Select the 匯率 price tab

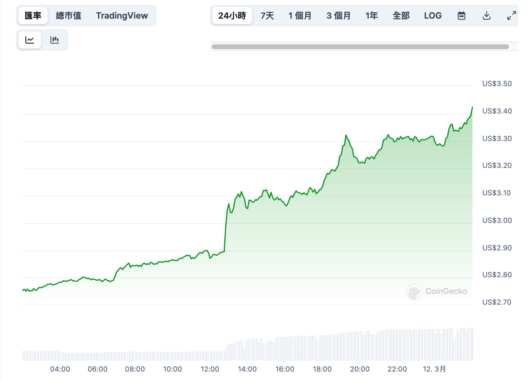point(33,16)
